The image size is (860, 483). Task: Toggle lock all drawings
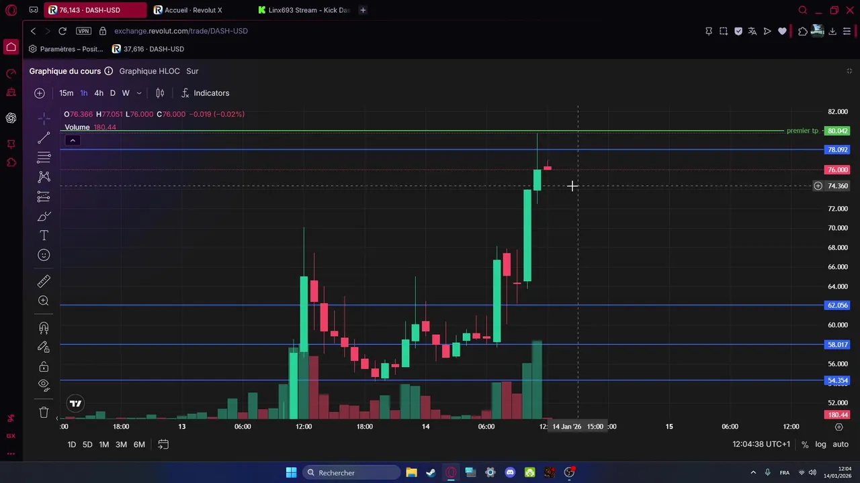click(x=44, y=367)
